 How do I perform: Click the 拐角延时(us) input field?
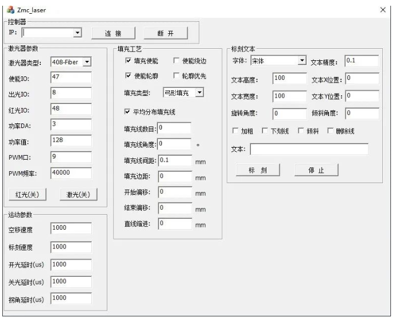(x=71, y=299)
